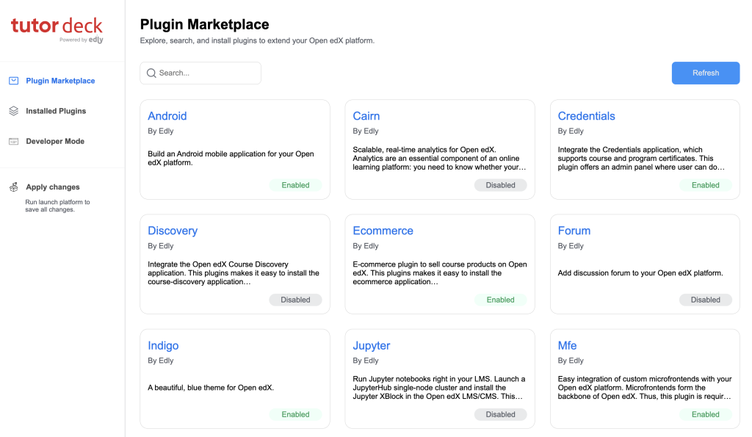The width and height of the screenshot is (752, 437).
Task: Click the Developer Mode sidebar icon
Action: (x=13, y=141)
